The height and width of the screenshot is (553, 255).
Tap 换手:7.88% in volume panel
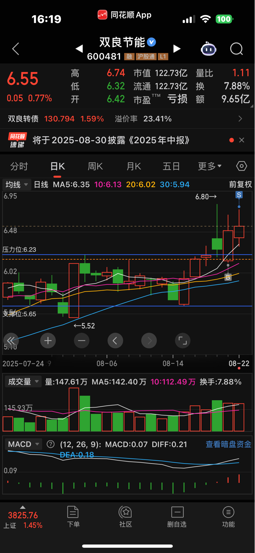point(221,382)
